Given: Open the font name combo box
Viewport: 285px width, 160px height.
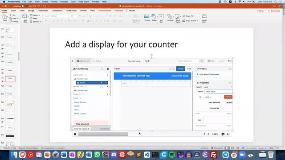Looking at the screenshot, I should [x=57, y=16].
